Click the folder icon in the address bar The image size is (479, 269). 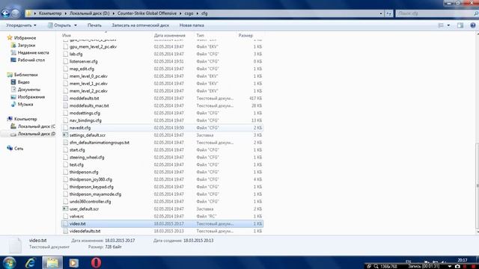pos(28,13)
